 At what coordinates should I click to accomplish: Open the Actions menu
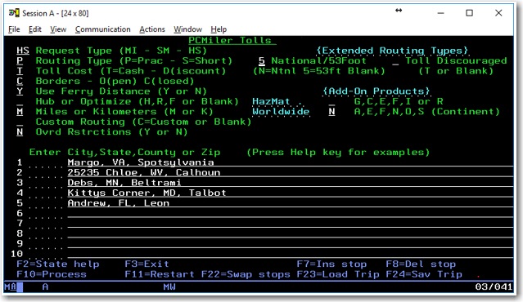click(152, 29)
